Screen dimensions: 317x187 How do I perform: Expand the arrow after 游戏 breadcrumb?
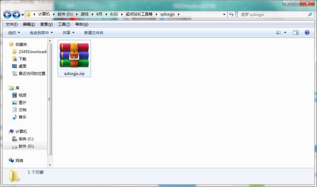(92, 14)
